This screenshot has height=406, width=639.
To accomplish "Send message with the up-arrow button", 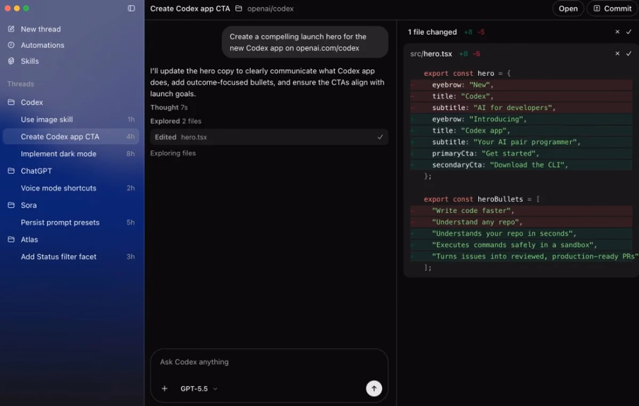I will pos(374,388).
